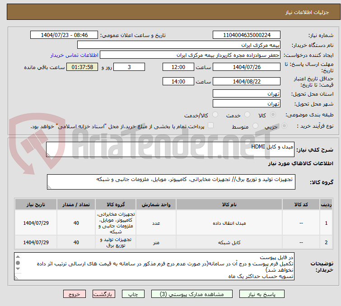Click the تعداد / مقدار column header

point(76,204)
